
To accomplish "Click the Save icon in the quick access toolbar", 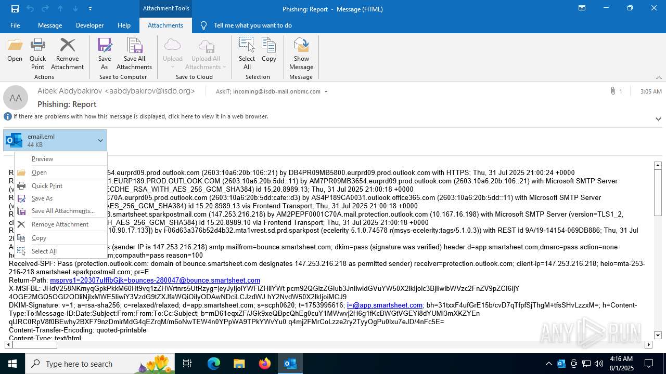I will pos(15,9).
